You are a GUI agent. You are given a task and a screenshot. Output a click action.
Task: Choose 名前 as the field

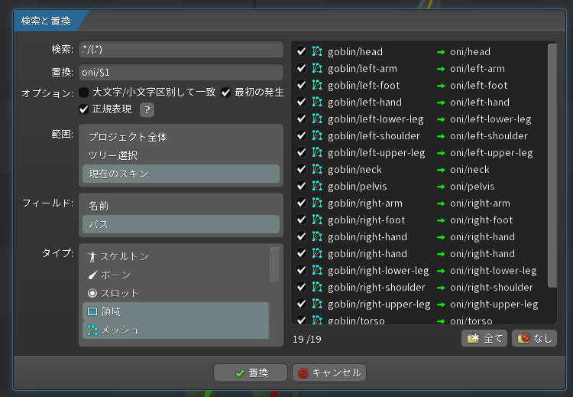coord(181,206)
